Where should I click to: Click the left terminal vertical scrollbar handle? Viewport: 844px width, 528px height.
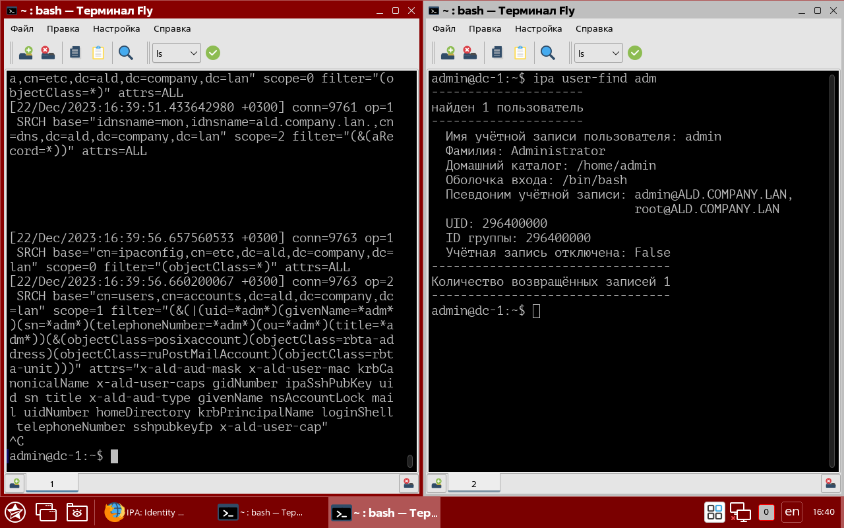[409, 460]
